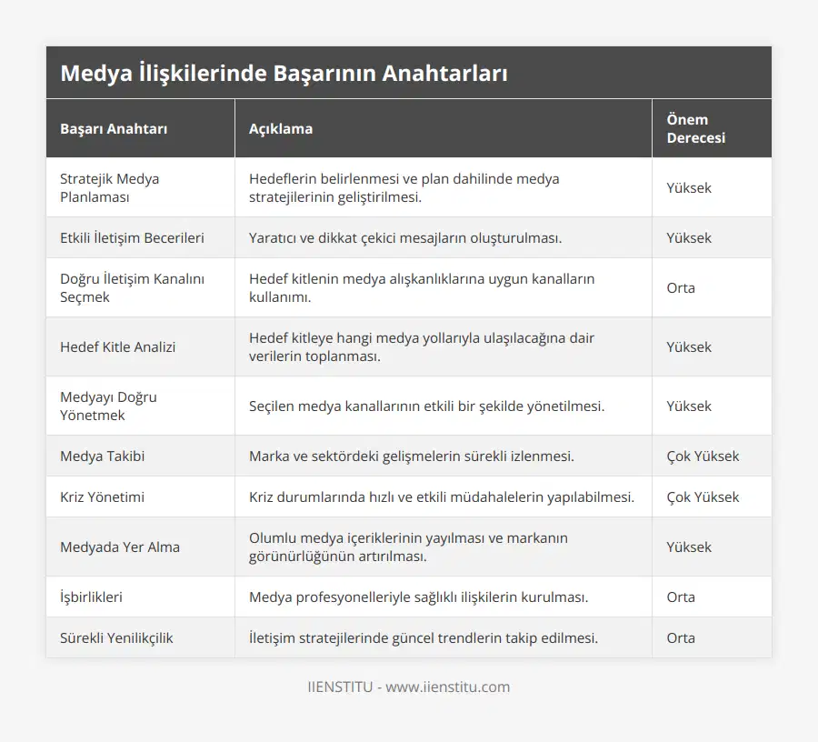Click the description starting 'Yaratıcı ve dikkat çekici'
The image size is (818, 742).
(405, 237)
